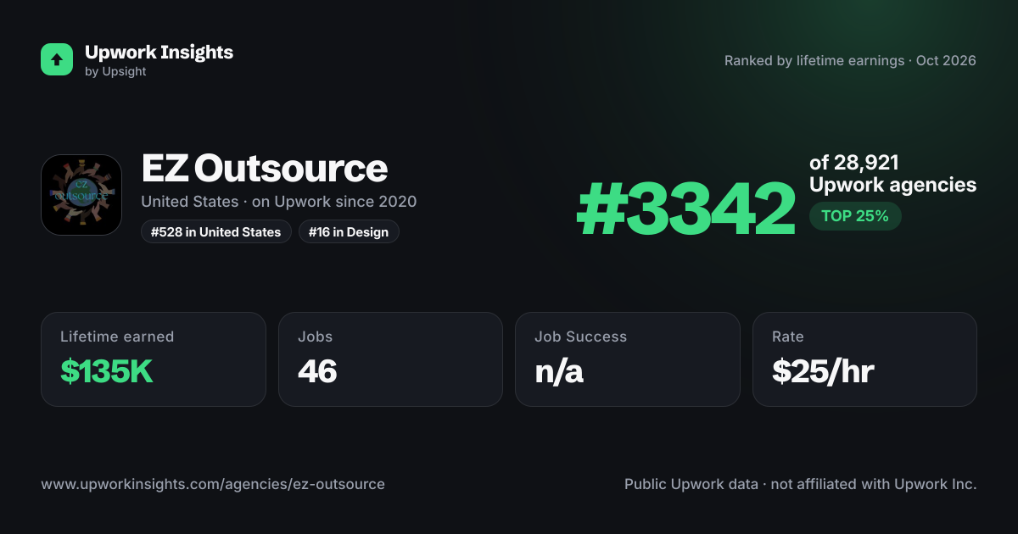Click the Upwork Insights title text
1018x534 pixels.
point(159,52)
